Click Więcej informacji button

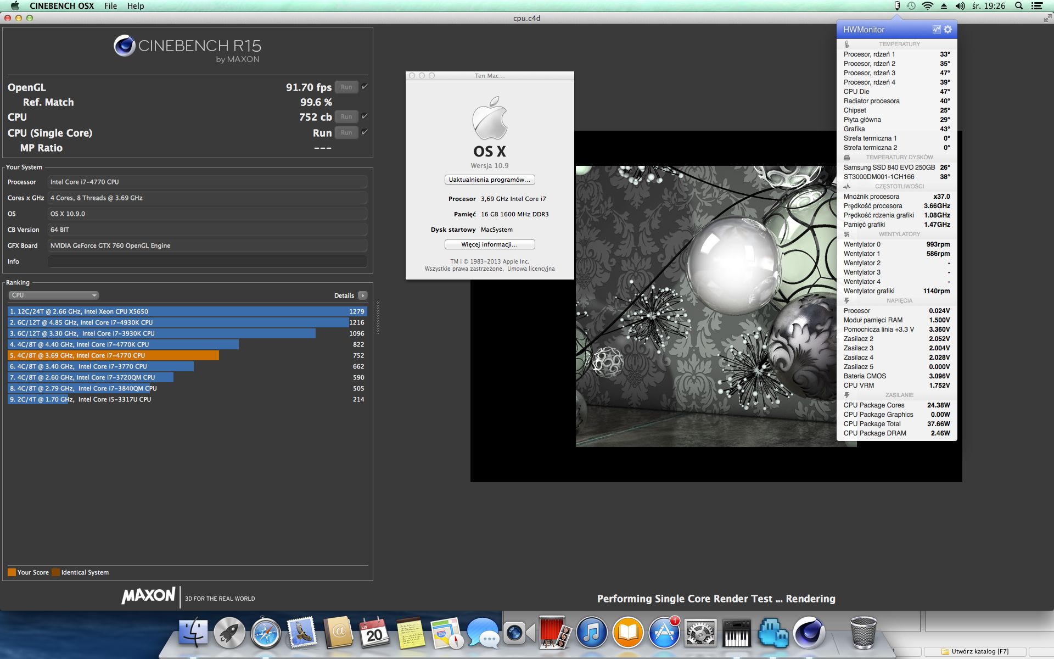490,244
